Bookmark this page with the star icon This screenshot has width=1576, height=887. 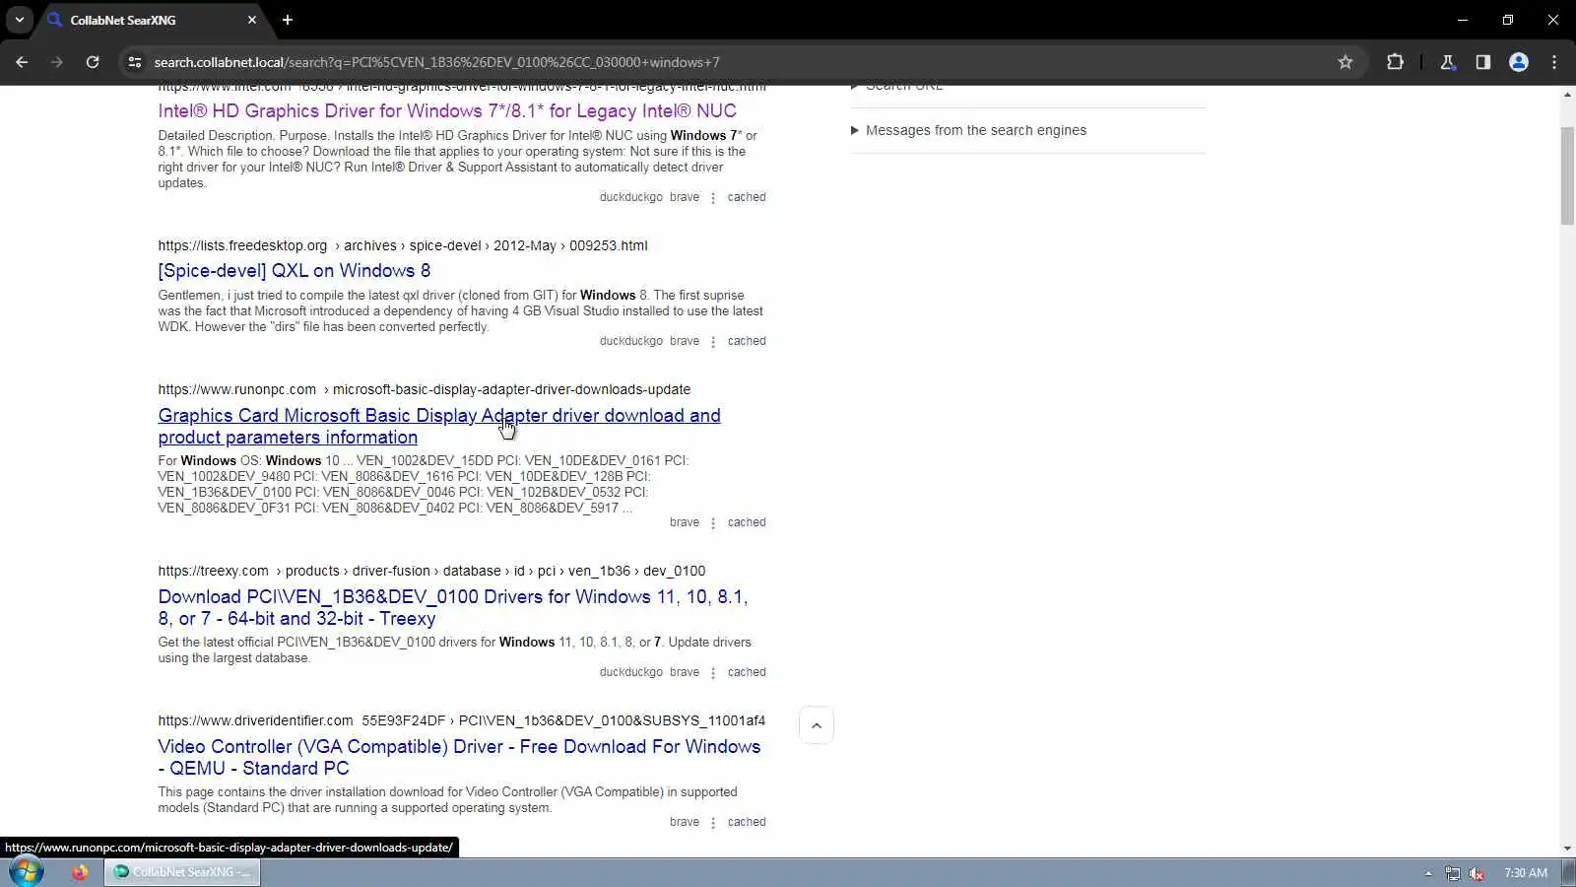click(x=1346, y=62)
